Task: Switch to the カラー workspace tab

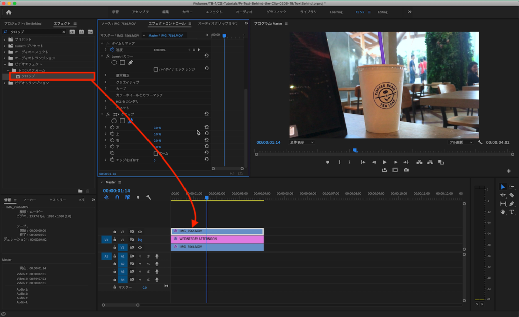Action: coord(187,12)
